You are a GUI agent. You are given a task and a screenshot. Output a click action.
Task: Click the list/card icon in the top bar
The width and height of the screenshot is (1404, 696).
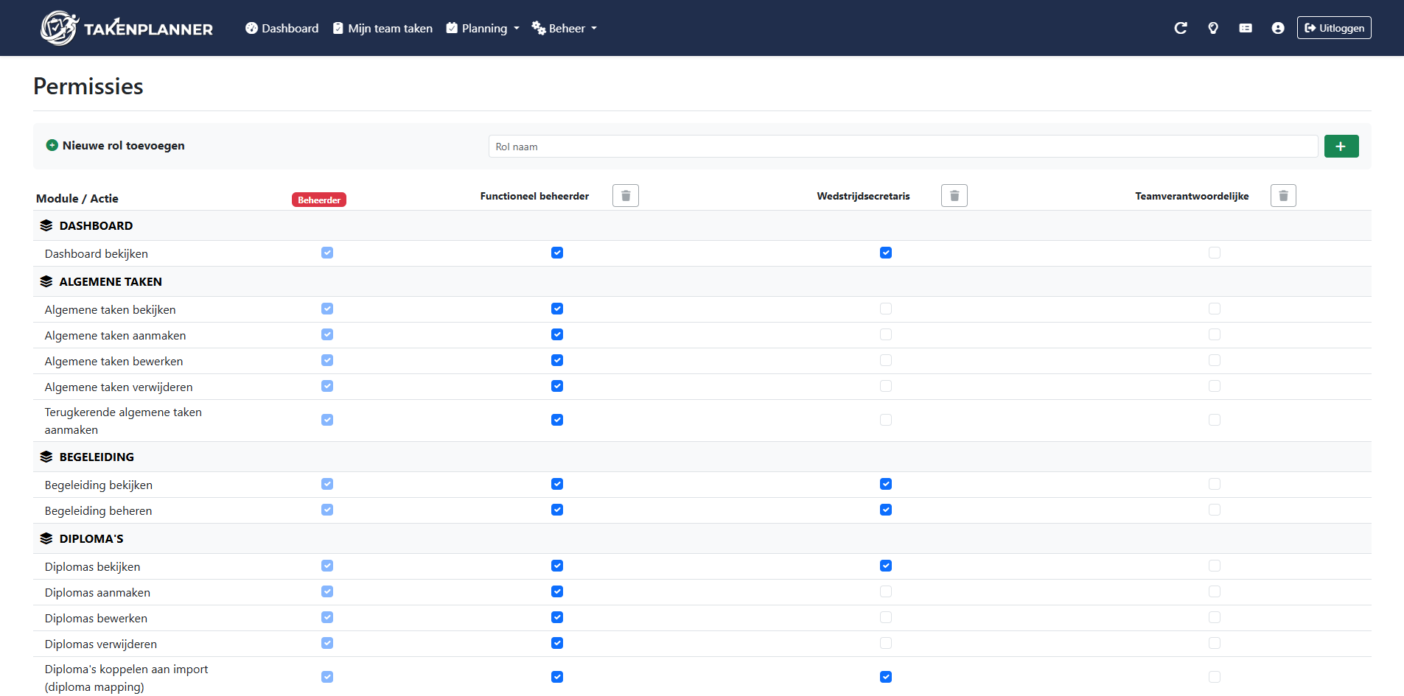click(1246, 27)
